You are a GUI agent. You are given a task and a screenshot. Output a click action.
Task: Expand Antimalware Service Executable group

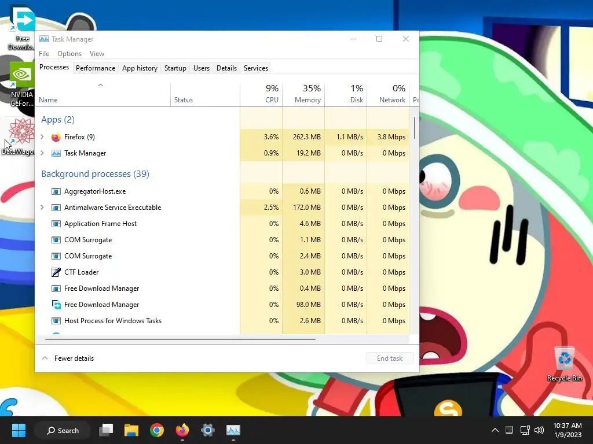click(x=42, y=208)
